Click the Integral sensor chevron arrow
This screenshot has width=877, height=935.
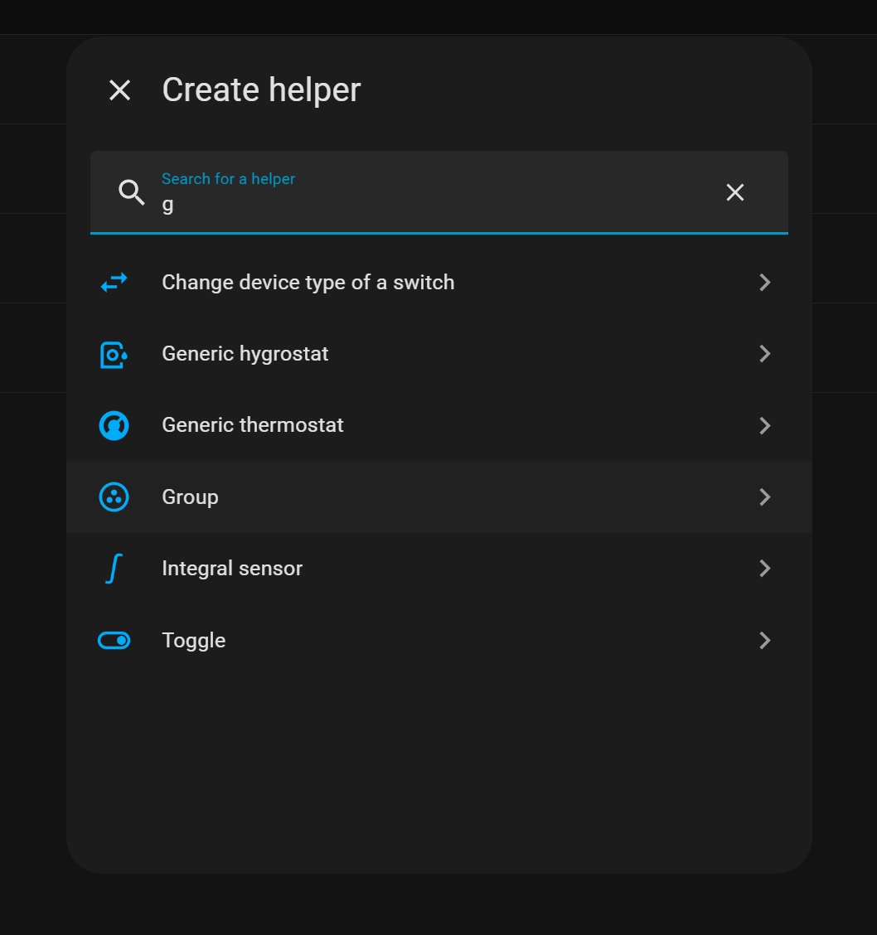pyautogui.click(x=764, y=569)
